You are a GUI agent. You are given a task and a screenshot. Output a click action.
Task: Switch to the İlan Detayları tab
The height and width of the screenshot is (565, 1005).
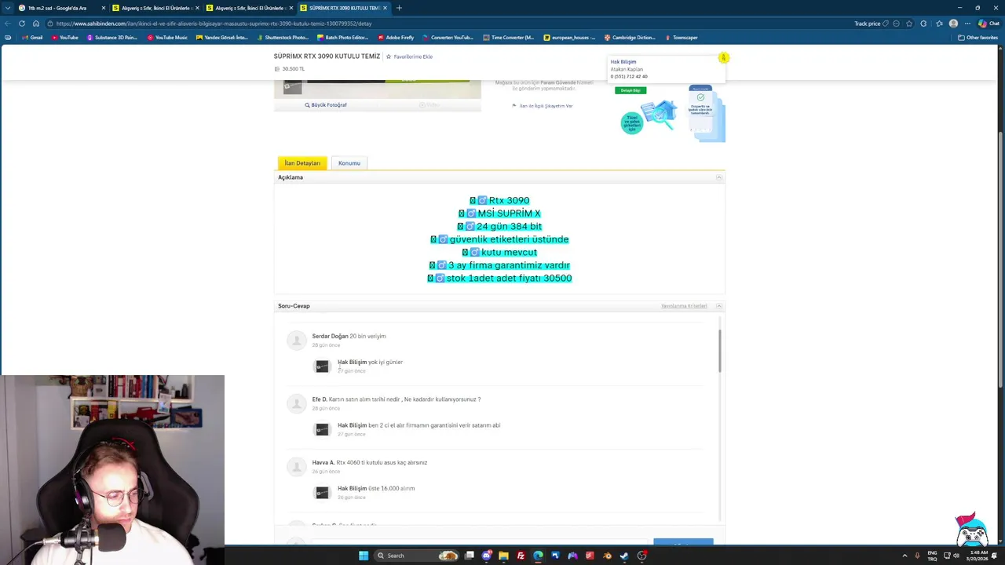pos(302,163)
